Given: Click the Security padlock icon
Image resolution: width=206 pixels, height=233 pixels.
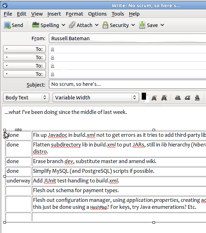Looking at the screenshot, I should [x=105, y=25].
